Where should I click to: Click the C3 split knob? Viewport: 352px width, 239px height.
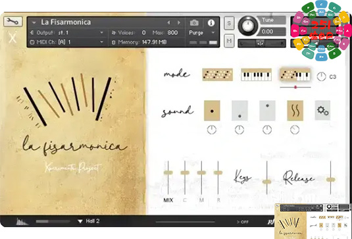(322, 77)
